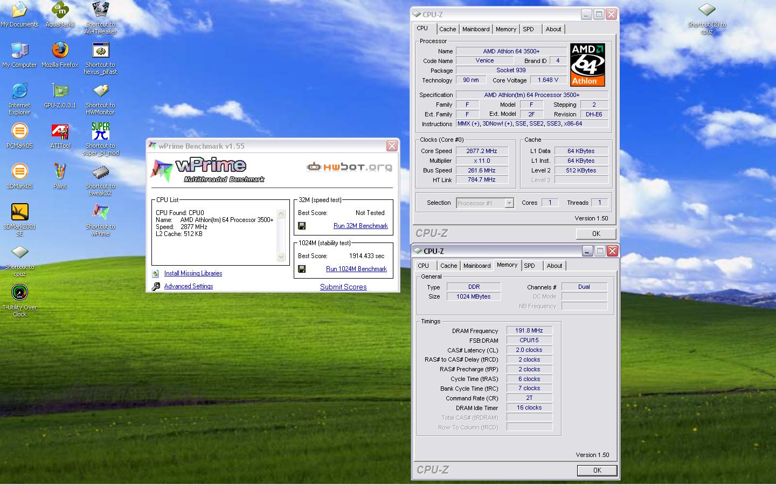
Task: Click Install Missing Libraries icon in wPrime
Action: tap(156, 274)
